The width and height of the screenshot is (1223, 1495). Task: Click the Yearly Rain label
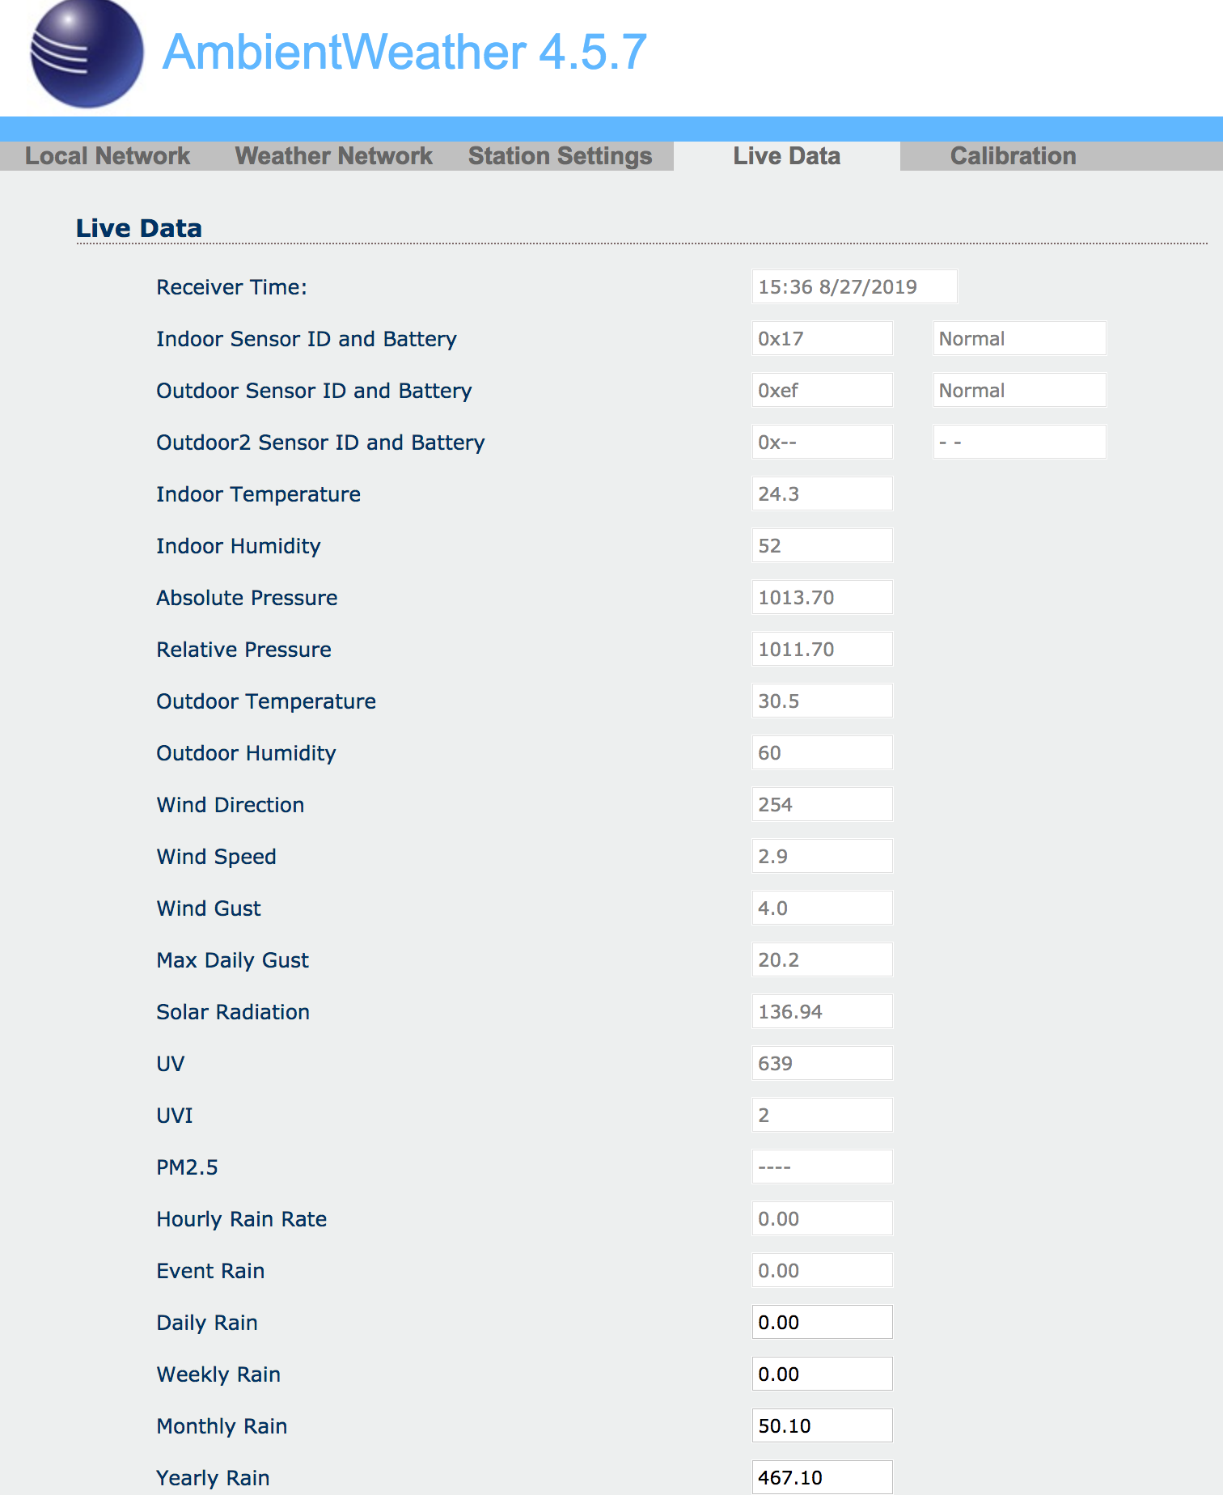click(x=213, y=1478)
